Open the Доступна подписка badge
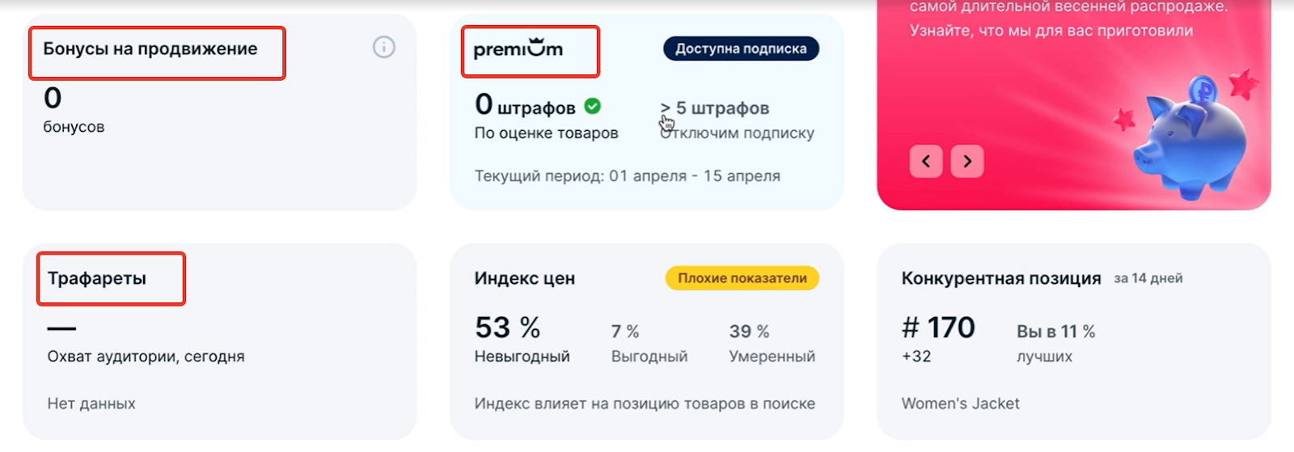 pyautogui.click(x=741, y=49)
